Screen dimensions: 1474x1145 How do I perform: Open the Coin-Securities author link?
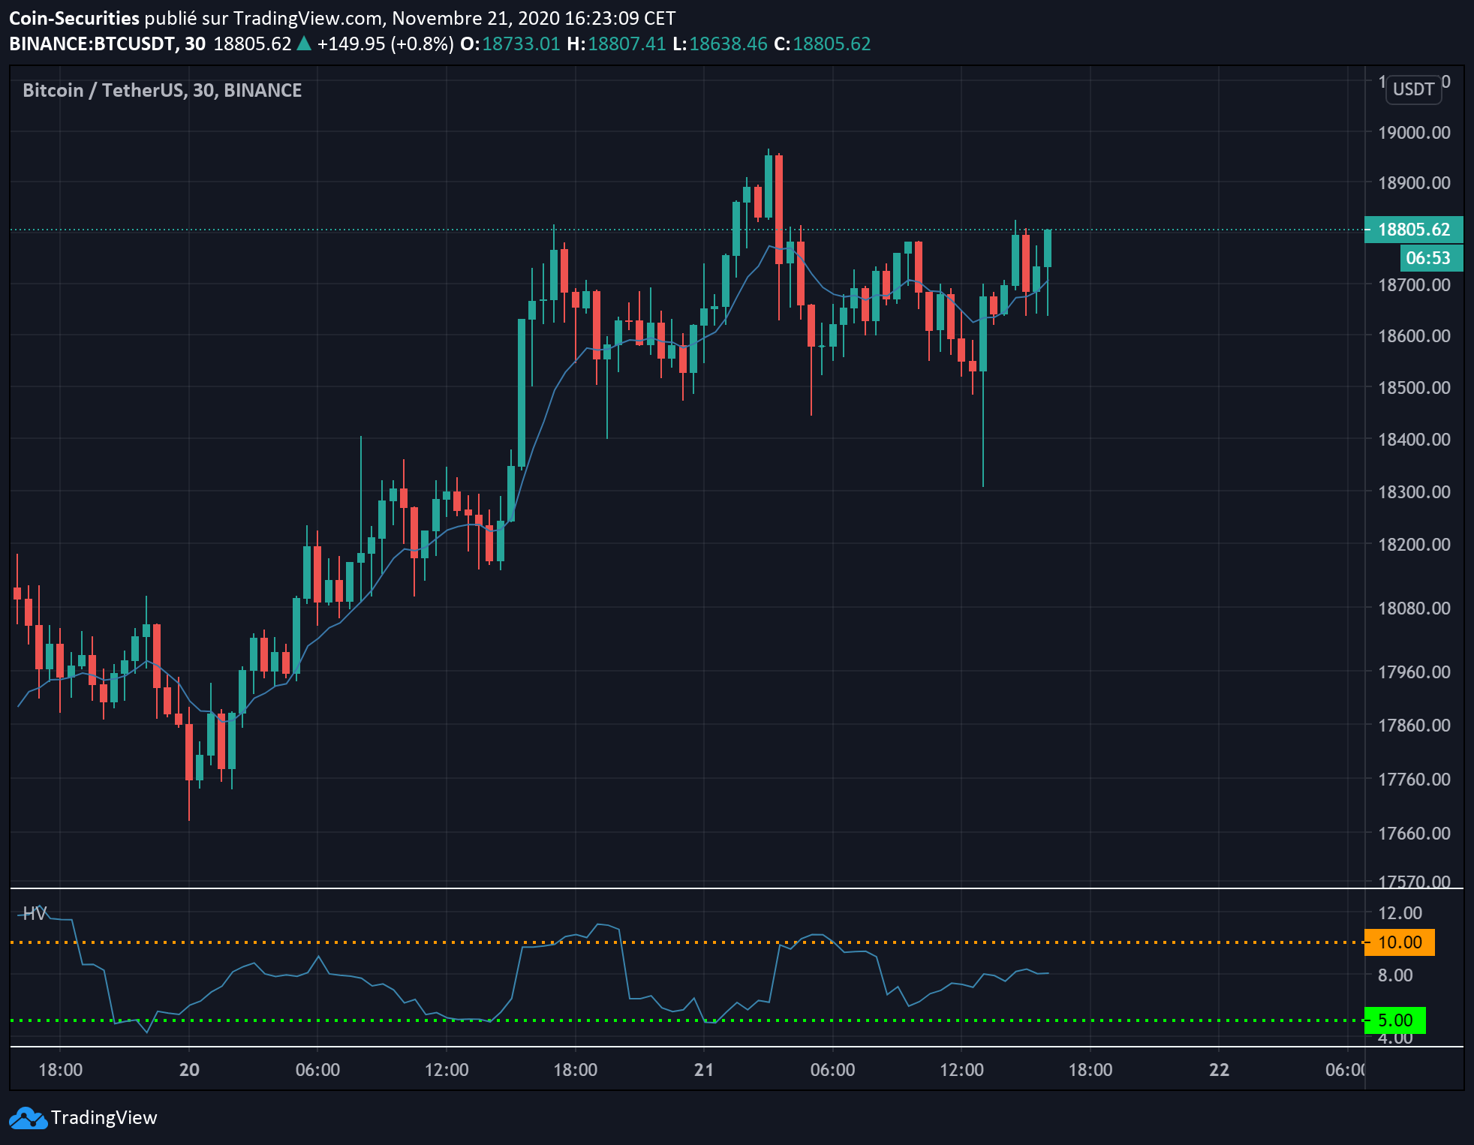pyautogui.click(x=74, y=18)
